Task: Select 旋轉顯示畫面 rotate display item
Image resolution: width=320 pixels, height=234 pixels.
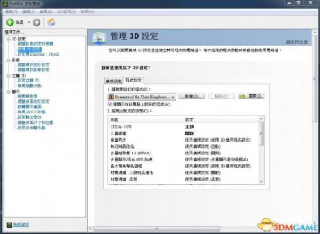Action: 30,106
